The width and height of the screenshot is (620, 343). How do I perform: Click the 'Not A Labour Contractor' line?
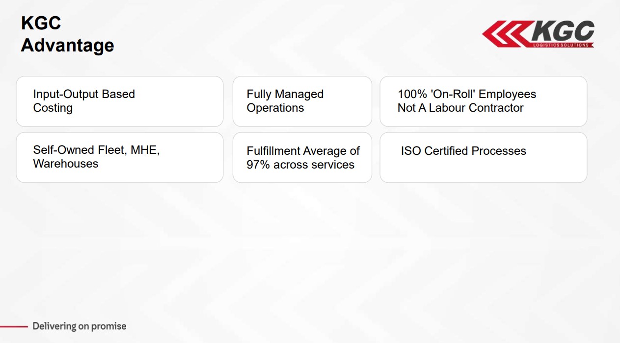tap(460, 108)
